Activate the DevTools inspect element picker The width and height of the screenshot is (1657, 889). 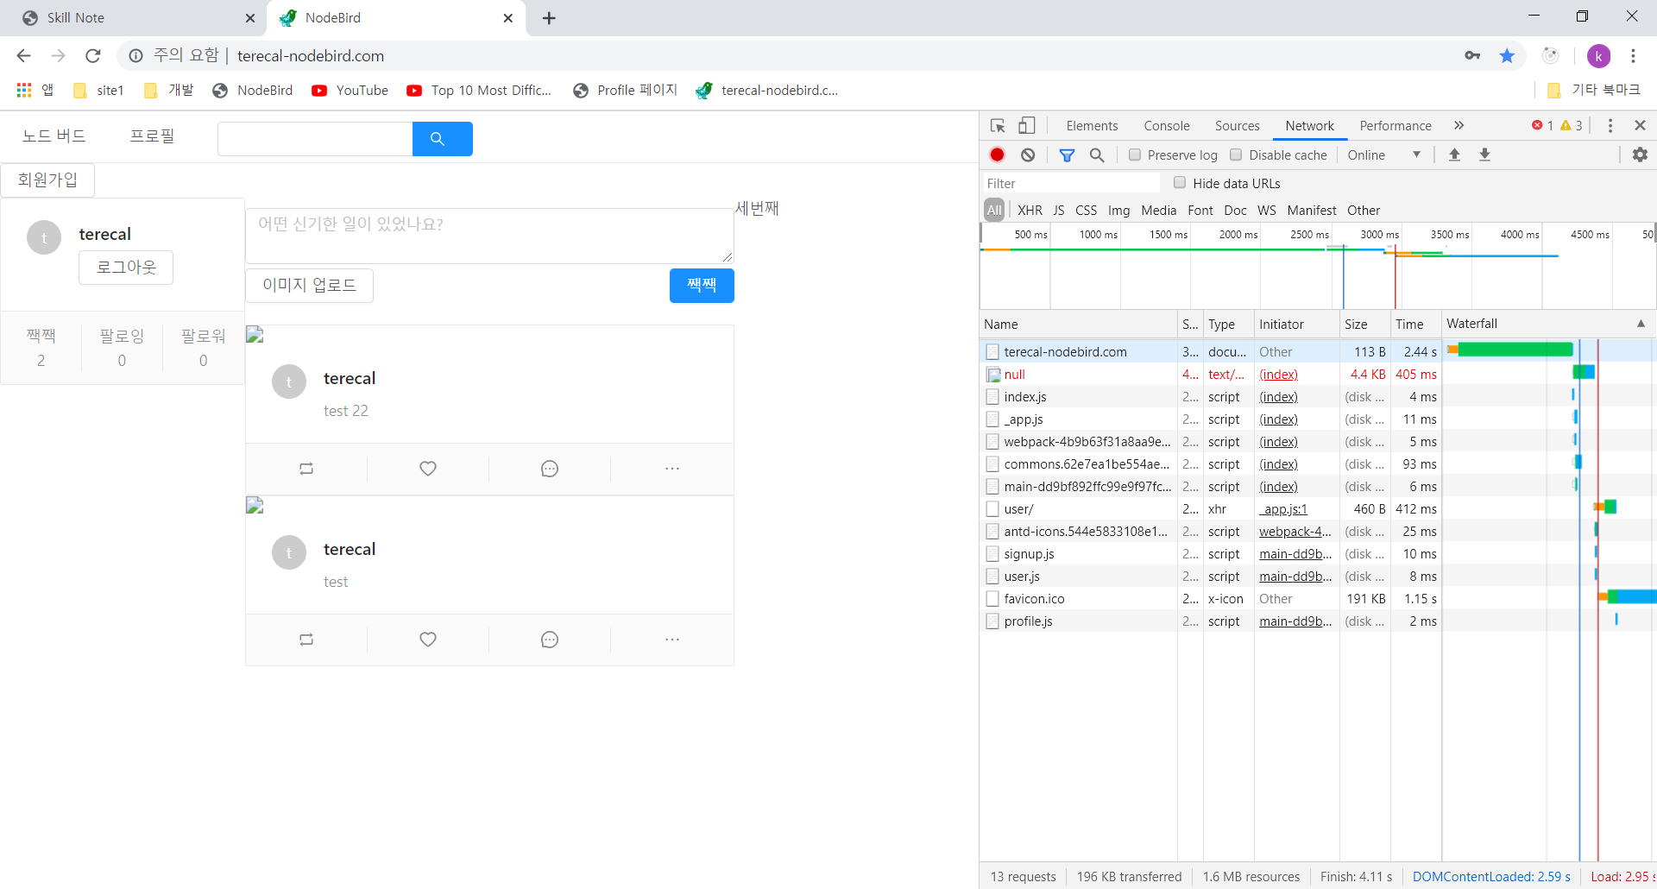point(998,126)
